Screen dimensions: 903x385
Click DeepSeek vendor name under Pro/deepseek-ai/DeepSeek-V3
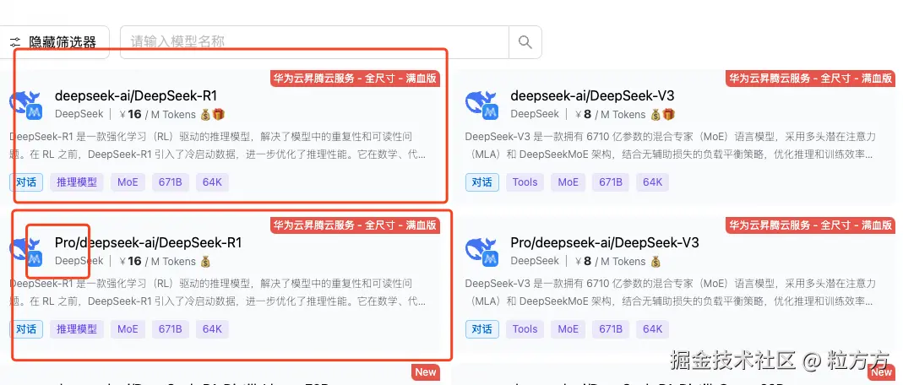pos(535,261)
